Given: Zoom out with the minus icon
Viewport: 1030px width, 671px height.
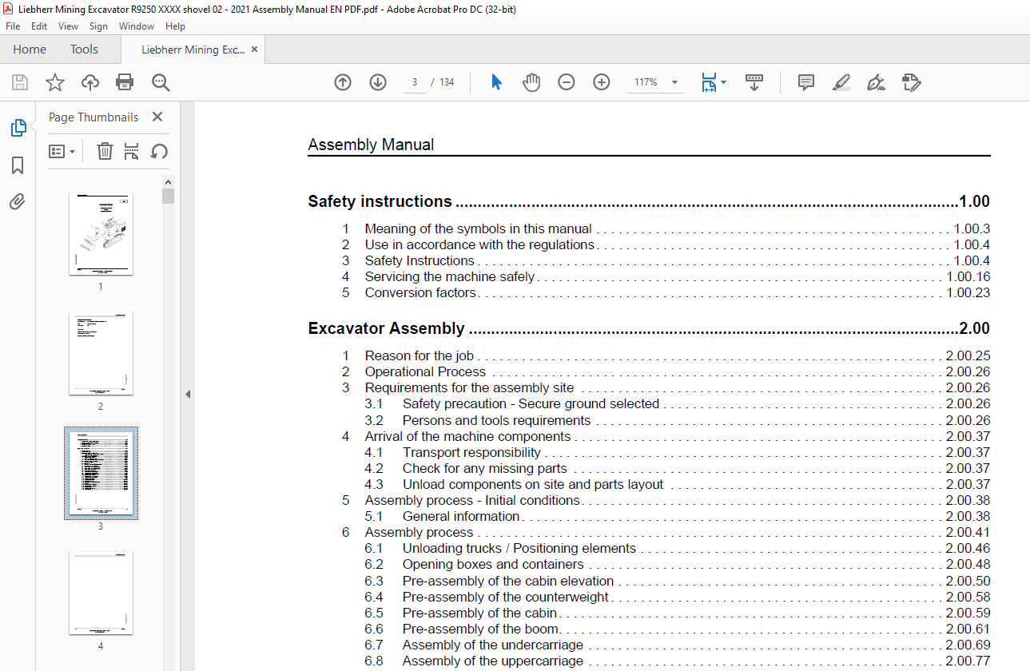Looking at the screenshot, I should (567, 82).
